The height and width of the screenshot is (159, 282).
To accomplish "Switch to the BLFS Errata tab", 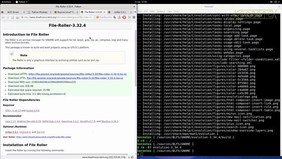I will click(x=13, y=12).
